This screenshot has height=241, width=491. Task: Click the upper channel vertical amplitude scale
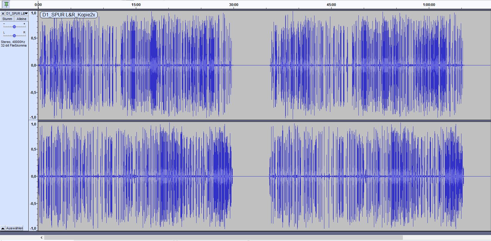pyautogui.click(x=33, y=65)
